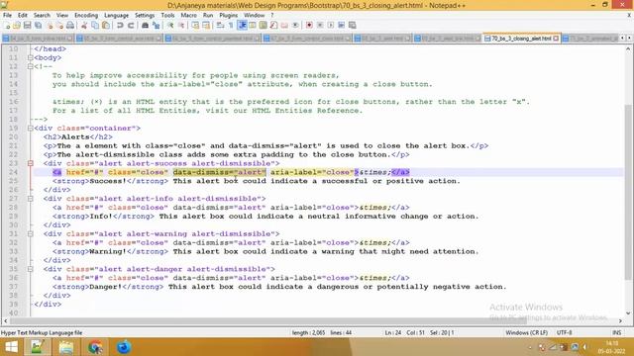634x356 pixels.
Task: Close the 70_bs_3_closing_alert.html tab with its X
Action: (556, 39)
